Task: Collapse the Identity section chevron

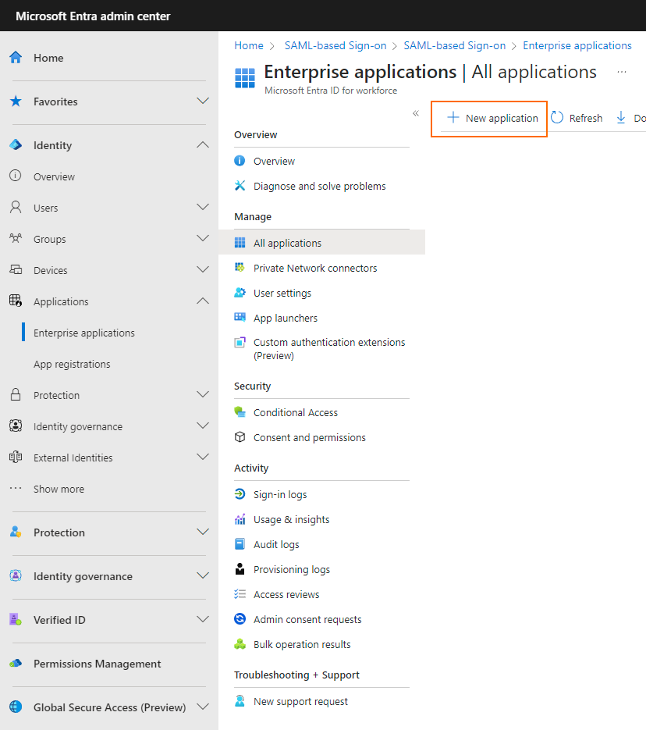Action: (203, 144)
